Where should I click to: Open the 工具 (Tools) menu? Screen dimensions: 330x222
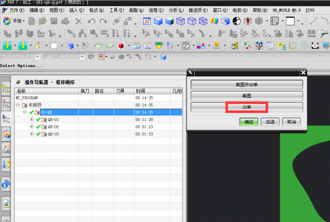pyautogui.click(x=117, y=10)
